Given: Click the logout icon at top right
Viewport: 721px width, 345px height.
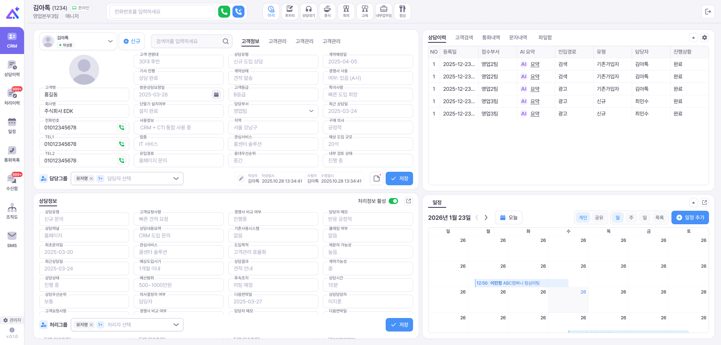Looking at the screenshot, I should point(708,12).
